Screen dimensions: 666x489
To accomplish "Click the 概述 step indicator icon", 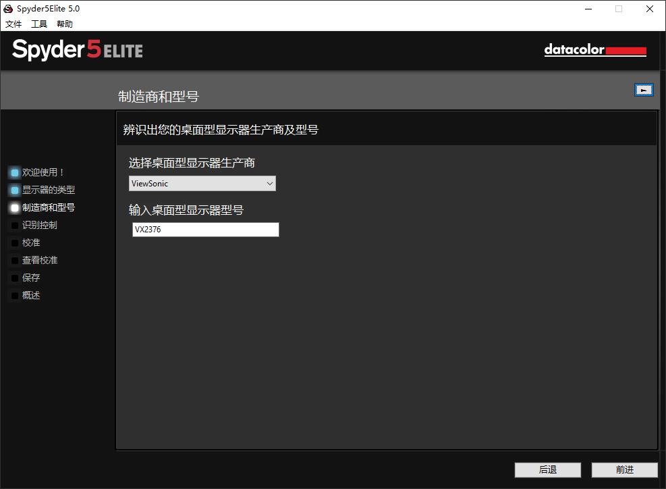I will click(15, 296).
